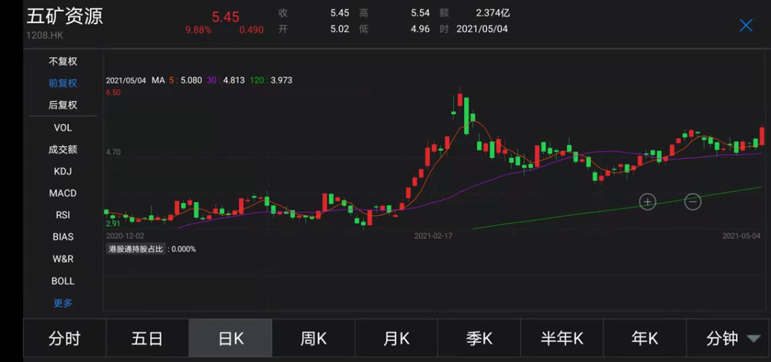Show the BIAS indicator
Viewport: 771px width, 362px height.
tap(63, 237)
